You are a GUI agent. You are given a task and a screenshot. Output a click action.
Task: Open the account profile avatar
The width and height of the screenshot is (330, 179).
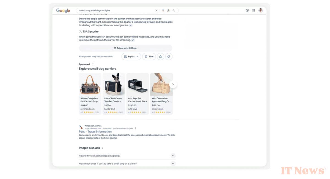point(261,10)
